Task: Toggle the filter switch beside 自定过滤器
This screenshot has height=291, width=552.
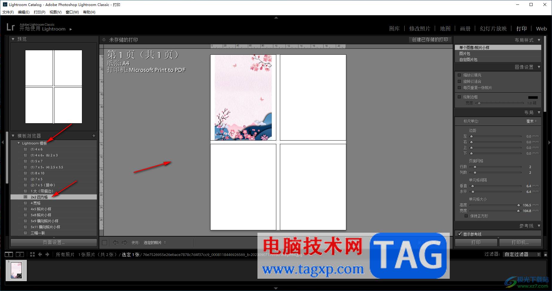Action: pos(546,255)
